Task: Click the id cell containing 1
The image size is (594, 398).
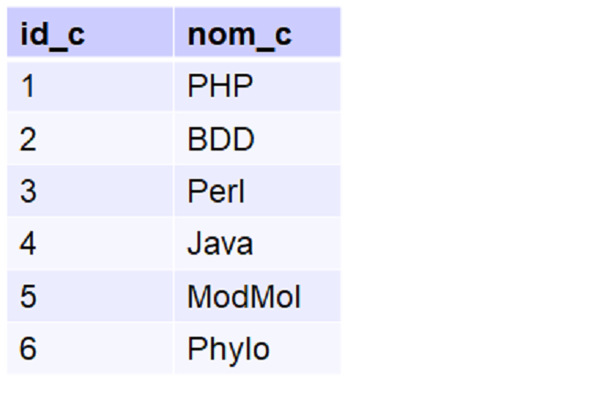Action: pos(27,87)
